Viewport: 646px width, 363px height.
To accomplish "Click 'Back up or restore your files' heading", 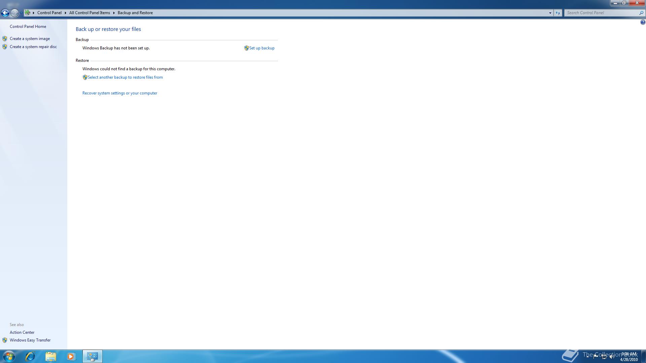I will (x=108, y=29).
